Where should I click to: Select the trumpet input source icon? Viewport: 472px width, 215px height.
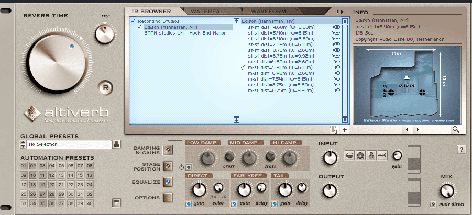click(382, 155)
